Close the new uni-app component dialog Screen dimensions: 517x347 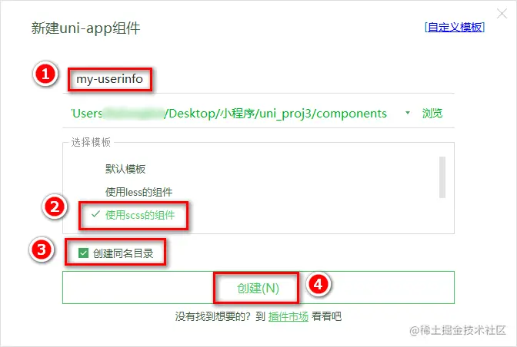(502, 14)
